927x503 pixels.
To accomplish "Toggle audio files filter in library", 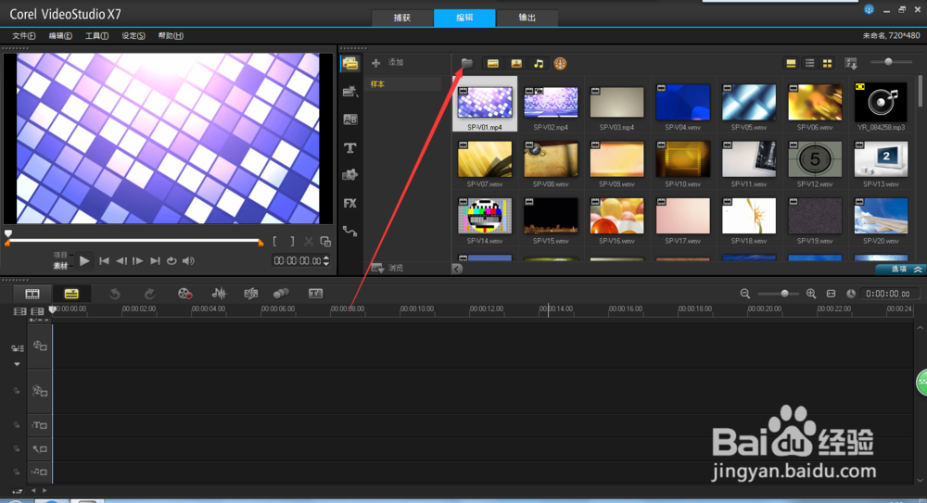I will click(539, 63).
